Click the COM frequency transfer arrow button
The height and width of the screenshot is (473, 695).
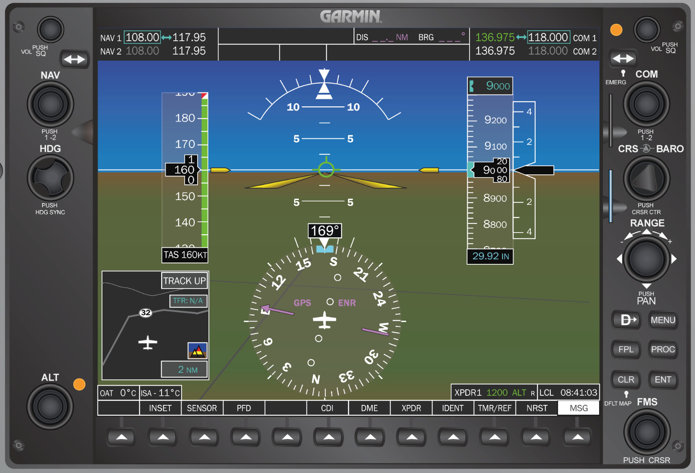click(x=623, y=58)
